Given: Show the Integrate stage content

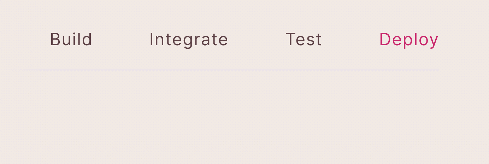Looking at the screenshot, I should click(189, 39).
